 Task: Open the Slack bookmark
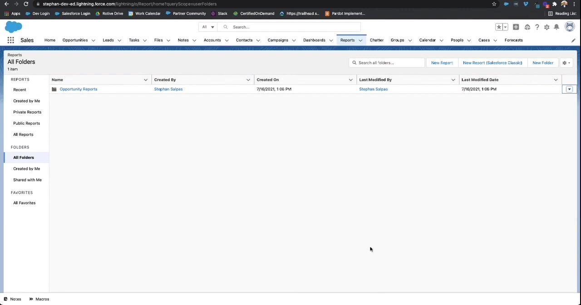(219, 14)
